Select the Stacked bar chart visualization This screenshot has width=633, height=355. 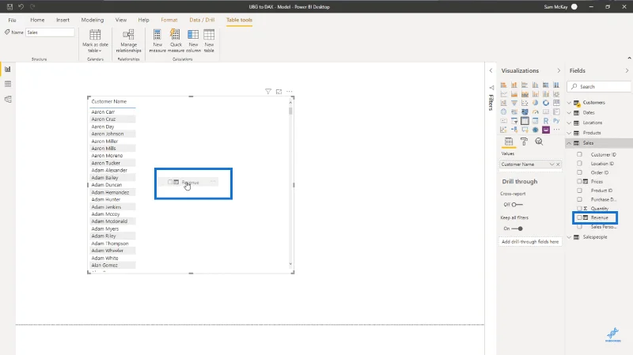[503, 85]
